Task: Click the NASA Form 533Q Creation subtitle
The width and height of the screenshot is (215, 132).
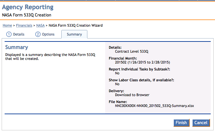Action: [26, 15]
